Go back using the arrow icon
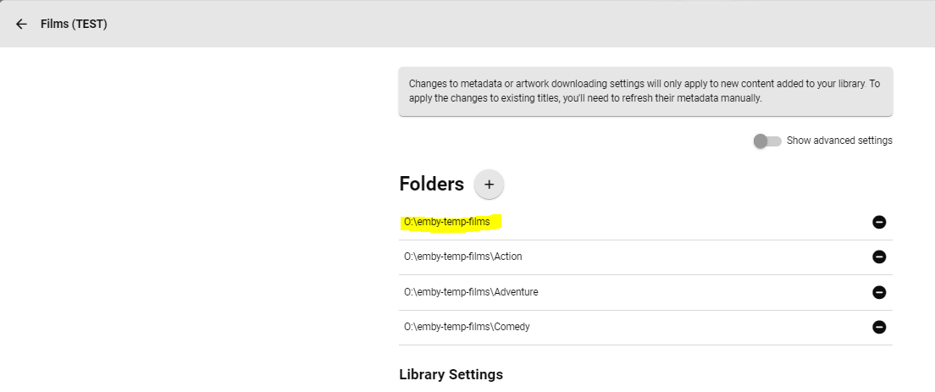Viewport: 935px width, 392px height. pyautogui.click(x=21, y=24)
